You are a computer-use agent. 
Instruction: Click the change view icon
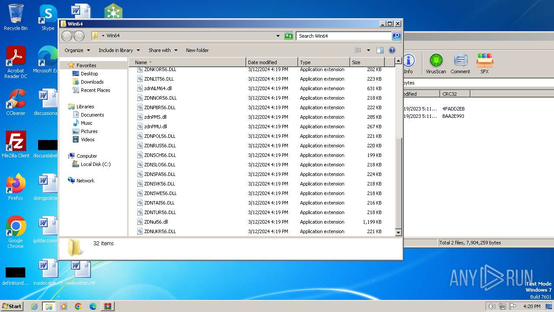point(358,50)
